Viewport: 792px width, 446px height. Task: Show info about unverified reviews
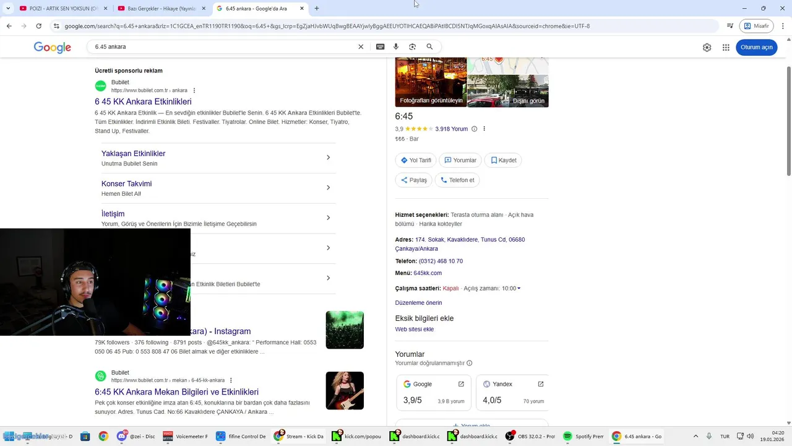coord(470,363)
